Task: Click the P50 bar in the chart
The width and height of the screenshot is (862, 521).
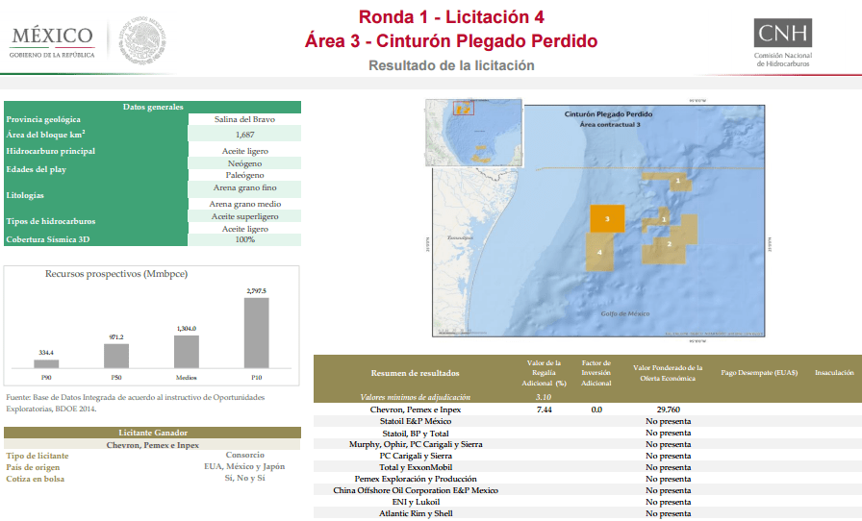Action: point(116,356)
